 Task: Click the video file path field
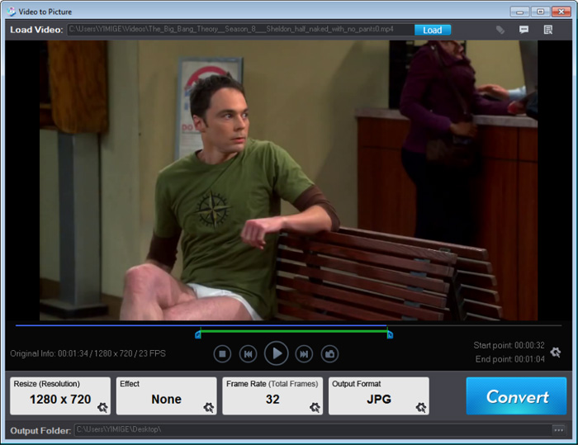240,30
